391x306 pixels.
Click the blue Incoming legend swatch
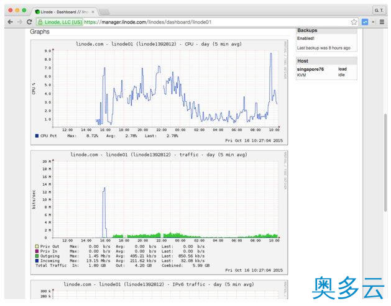click(37, 261)
